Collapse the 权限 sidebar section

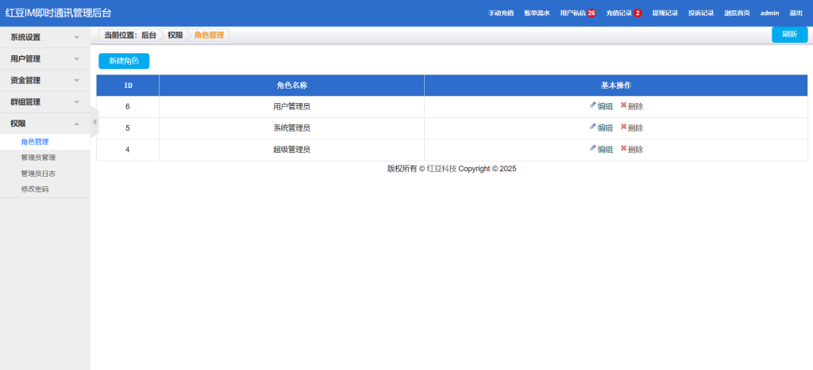(44, 124)
